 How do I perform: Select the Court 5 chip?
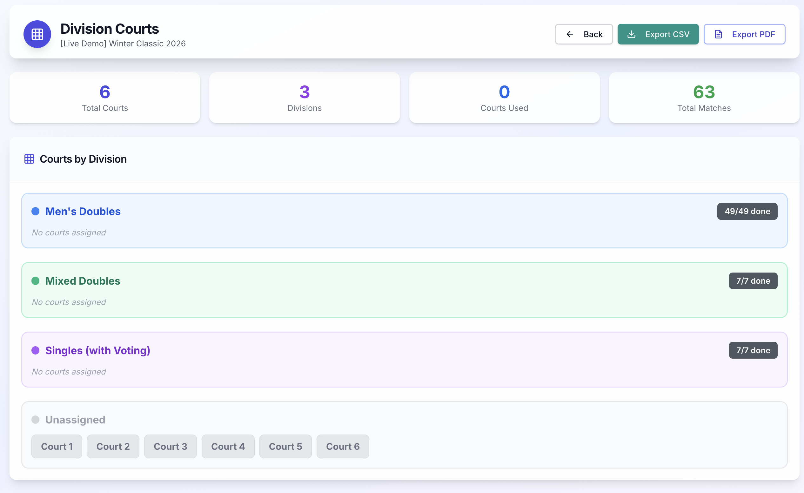[x=285, y=446]
